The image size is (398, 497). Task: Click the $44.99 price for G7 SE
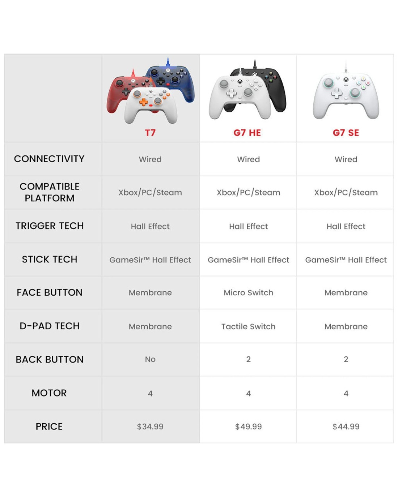[x=346, y=427]
